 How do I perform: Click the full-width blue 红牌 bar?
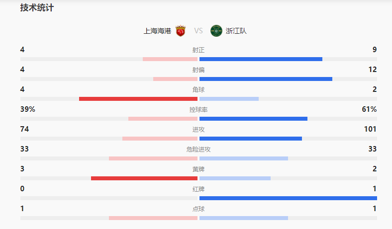288,198
